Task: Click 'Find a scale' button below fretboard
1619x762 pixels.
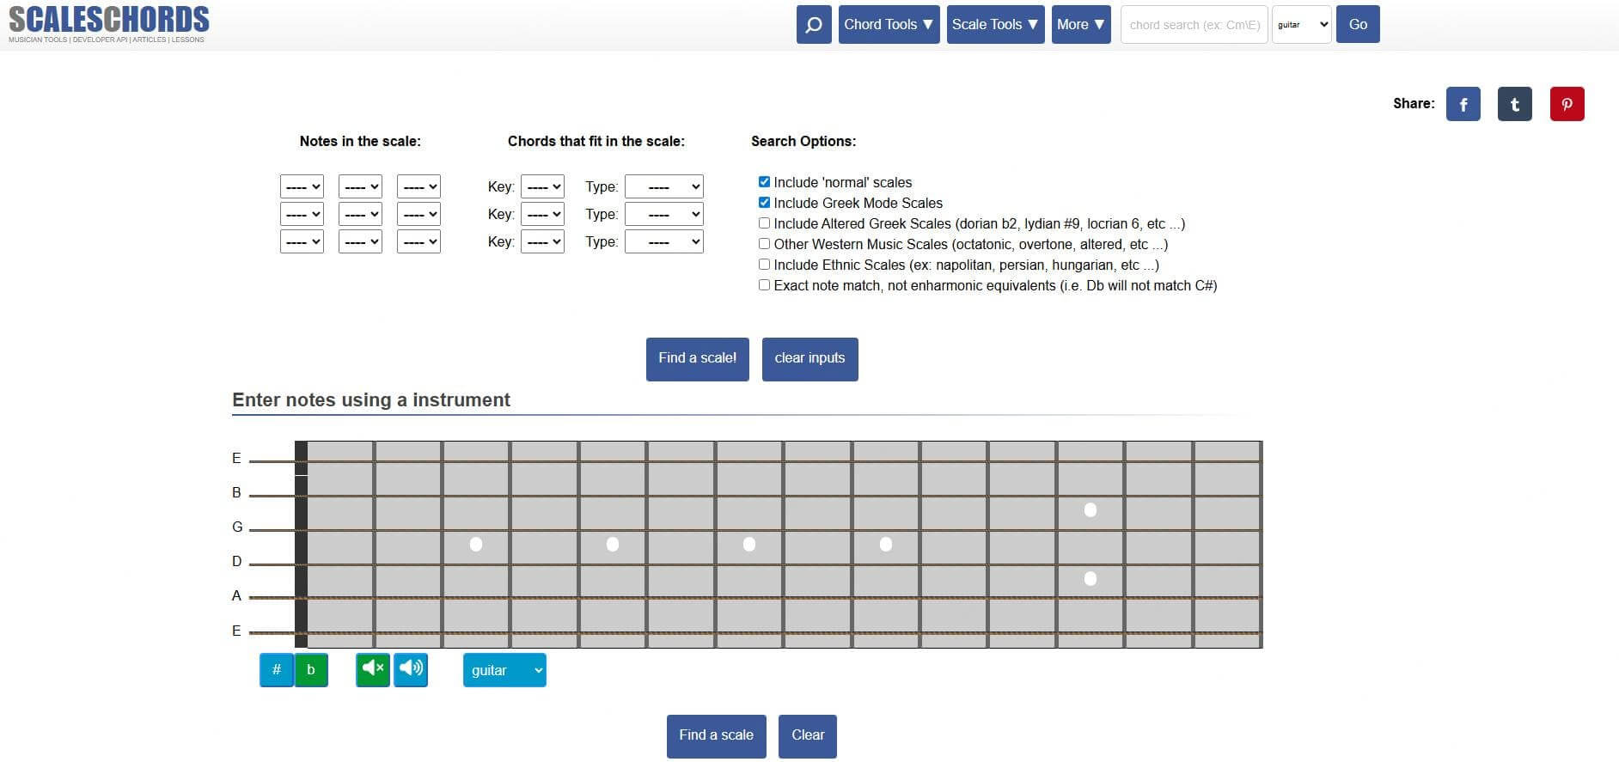Action: pyautogui.click(x=716, y=735)
